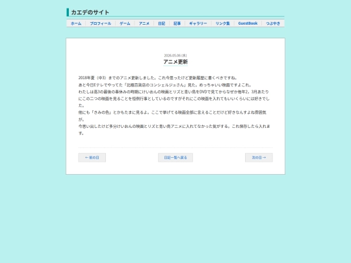
Task: Open the 記事 page link
Action: pyautogui.click(x=177, y=23)
